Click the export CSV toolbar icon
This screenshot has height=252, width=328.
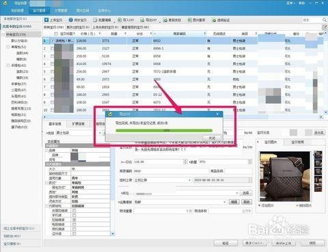point(142,20)
